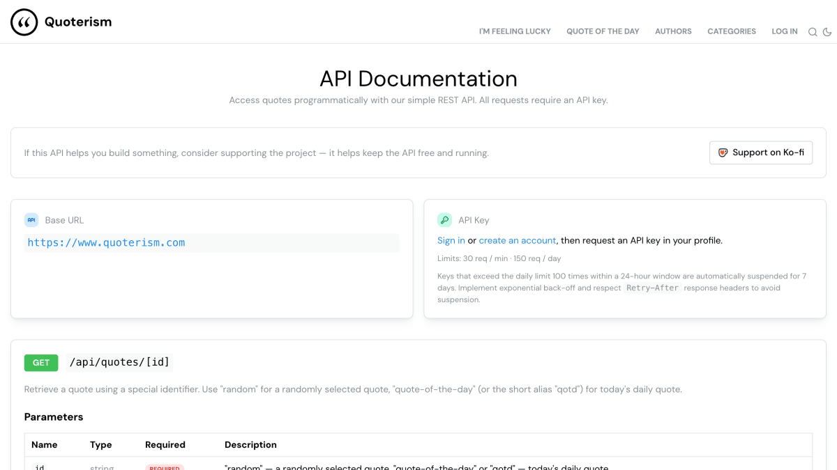Click the Retry-After code snippet
Screen dimensions: 837x470
652,288
